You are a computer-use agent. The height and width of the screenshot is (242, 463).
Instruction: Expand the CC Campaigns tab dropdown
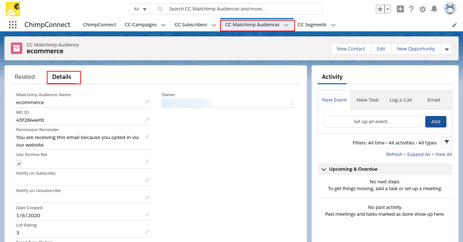click(163, 25)
